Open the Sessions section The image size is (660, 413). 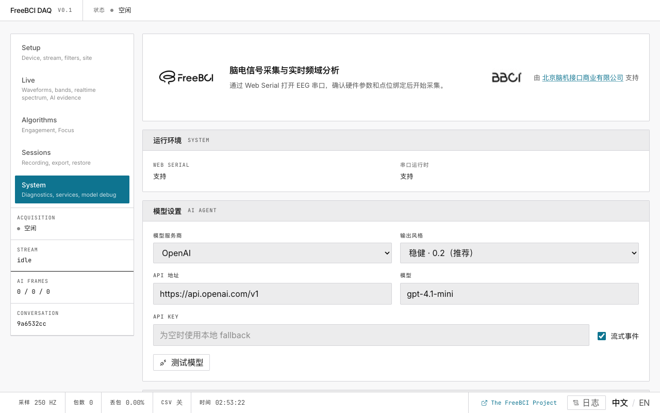72,157
